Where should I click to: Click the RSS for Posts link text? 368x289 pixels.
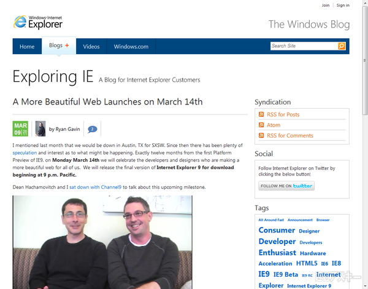click(283, 114)
